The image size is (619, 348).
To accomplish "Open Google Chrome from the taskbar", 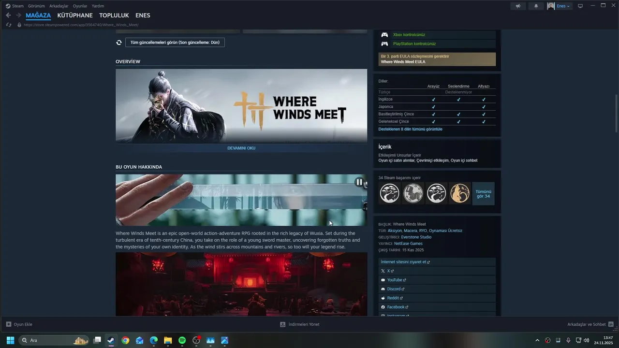I will (x=125, y=340).
